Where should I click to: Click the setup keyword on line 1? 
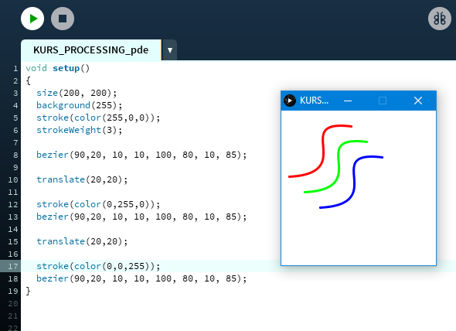point(66,68)
